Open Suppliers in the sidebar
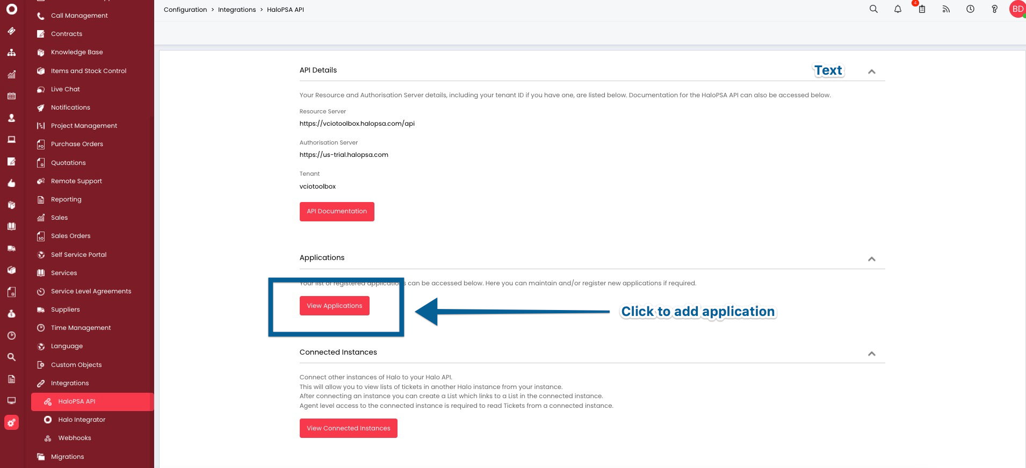 (65, 309)
